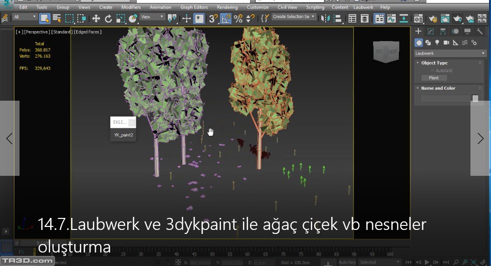The width and height of the screenshot is (491, 266).
Task: Toggle the Percent Snap button
Action: [238, 19]
